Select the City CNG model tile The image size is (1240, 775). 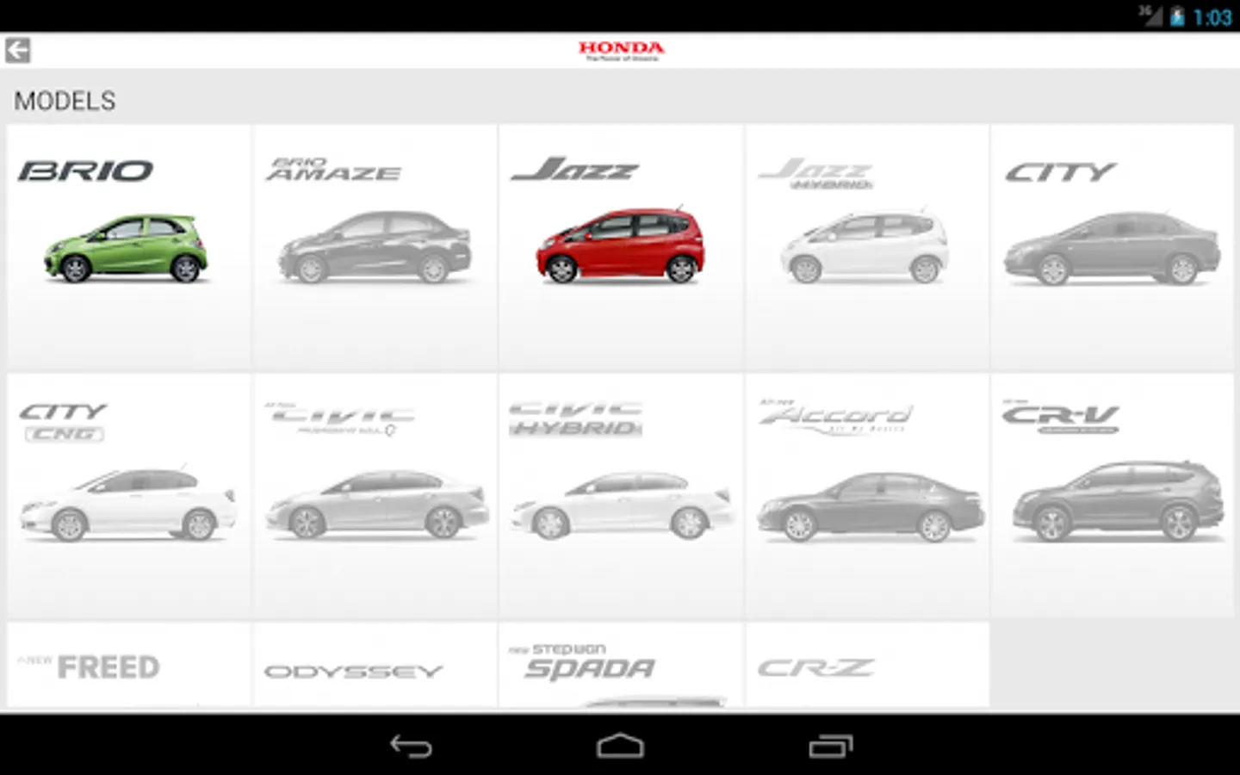[129, 496]
